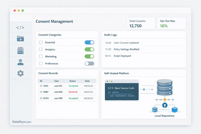Viewport: 201px width, 134px height.
Task: Click user456 in Consent Records
Action: [58, 92]
